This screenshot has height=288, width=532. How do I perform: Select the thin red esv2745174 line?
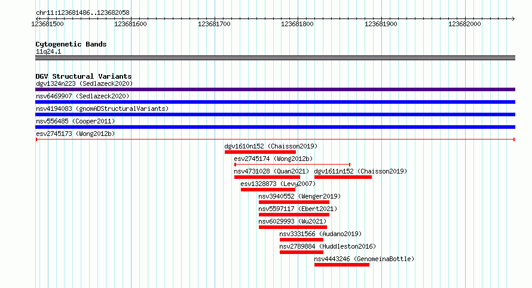[x=292, y=165]
